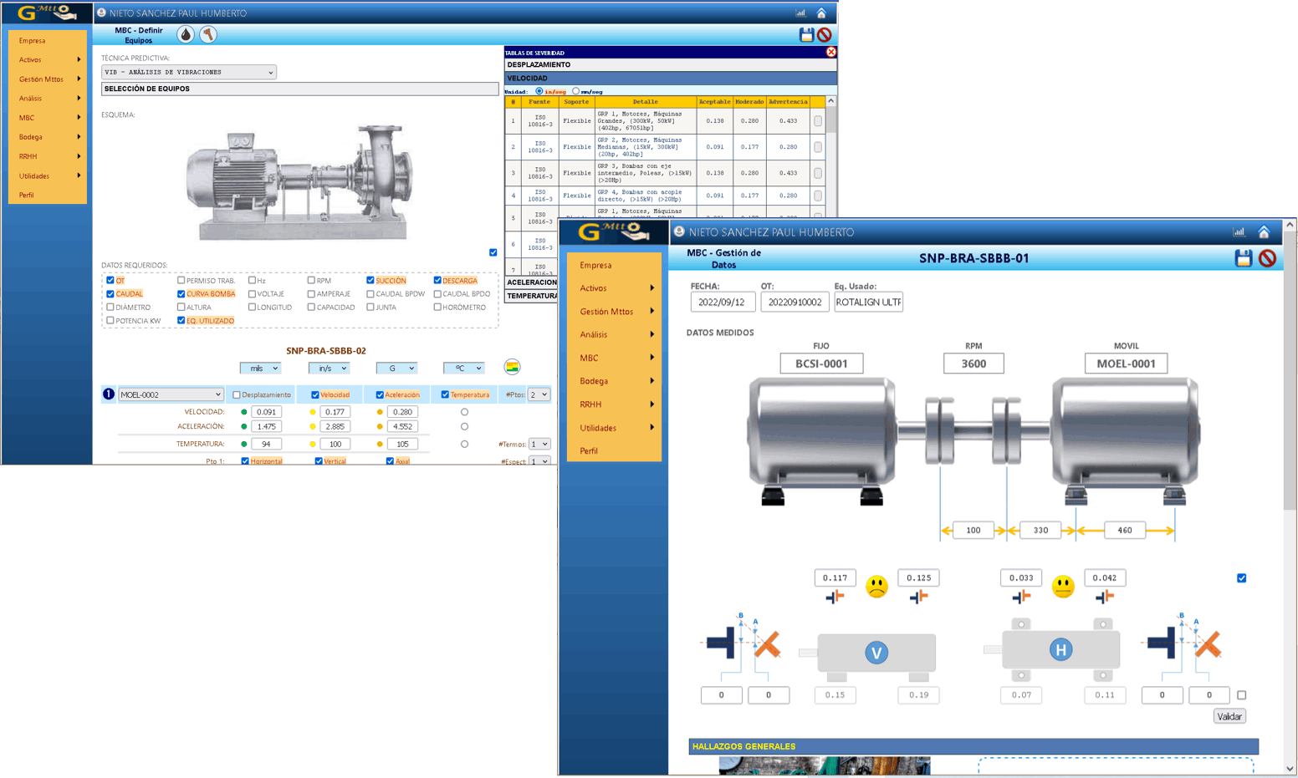Enable the Desplazamiento checkbox
Image resolution: width=1298 pixels, height=778 pixels.
pyautogui.click(x=237, y=395)
